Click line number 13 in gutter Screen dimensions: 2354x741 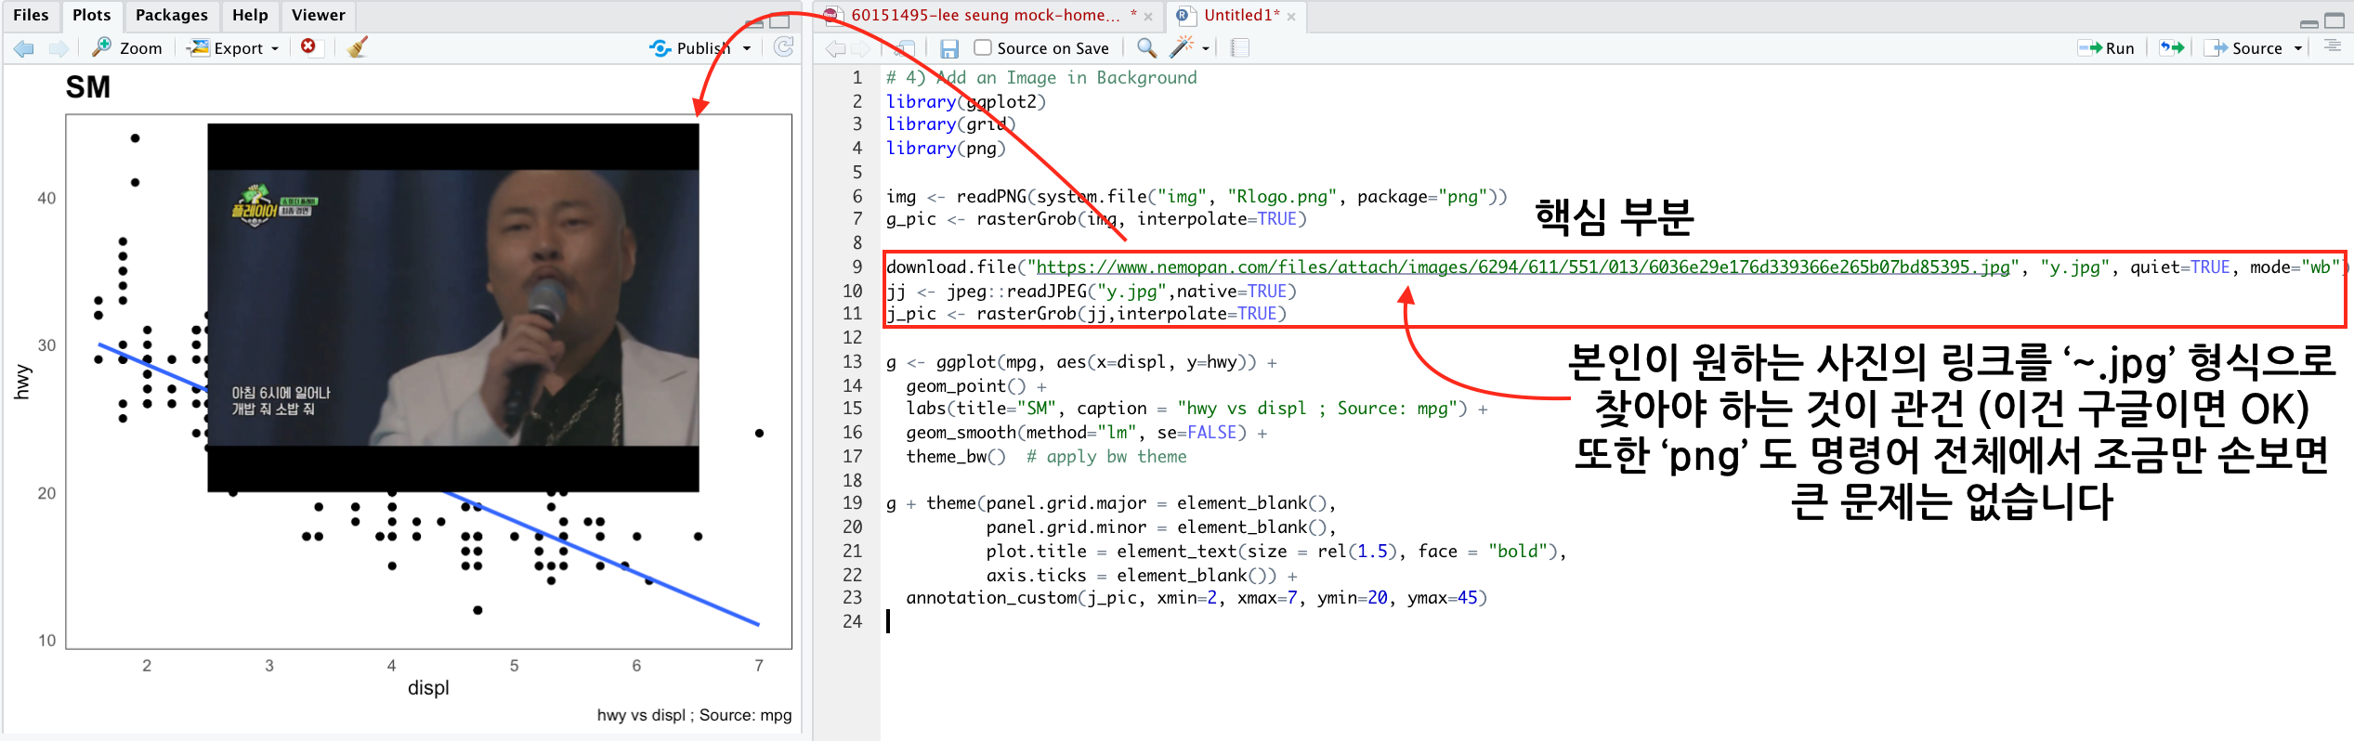pos(853,361)
